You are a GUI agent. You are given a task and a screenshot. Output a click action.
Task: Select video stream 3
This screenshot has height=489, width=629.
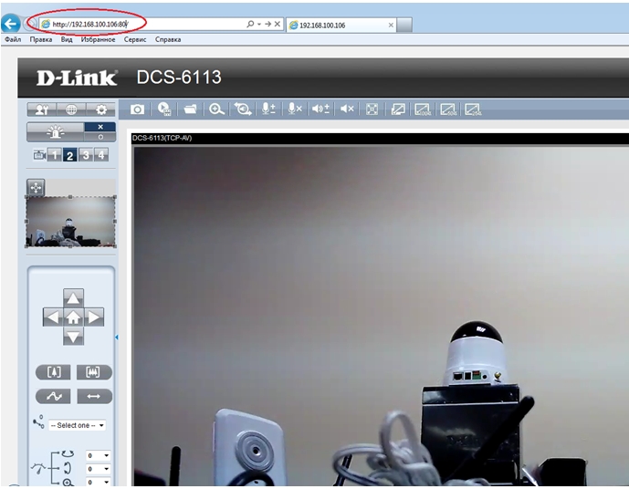(86, 155)
